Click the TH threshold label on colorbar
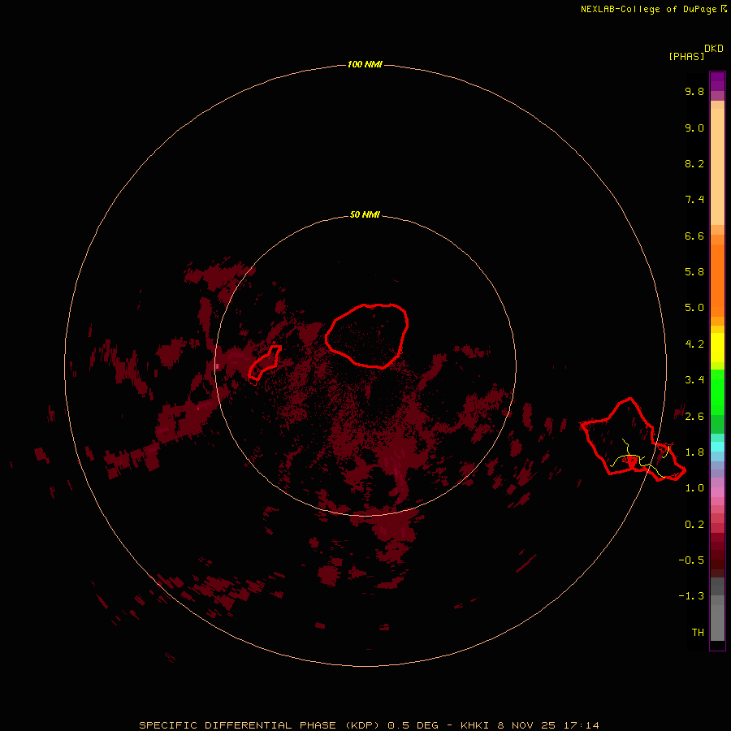 [x=698, y=632]
